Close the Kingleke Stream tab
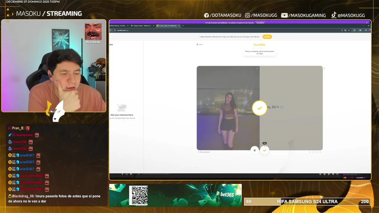379x213 pixels. click(x=153, y=26)
